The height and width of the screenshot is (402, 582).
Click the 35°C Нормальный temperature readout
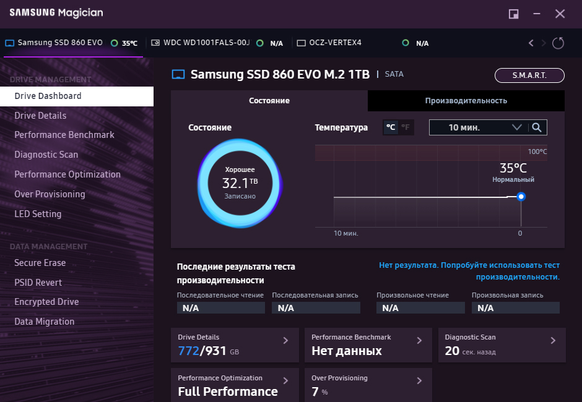[x=513, y=173]
